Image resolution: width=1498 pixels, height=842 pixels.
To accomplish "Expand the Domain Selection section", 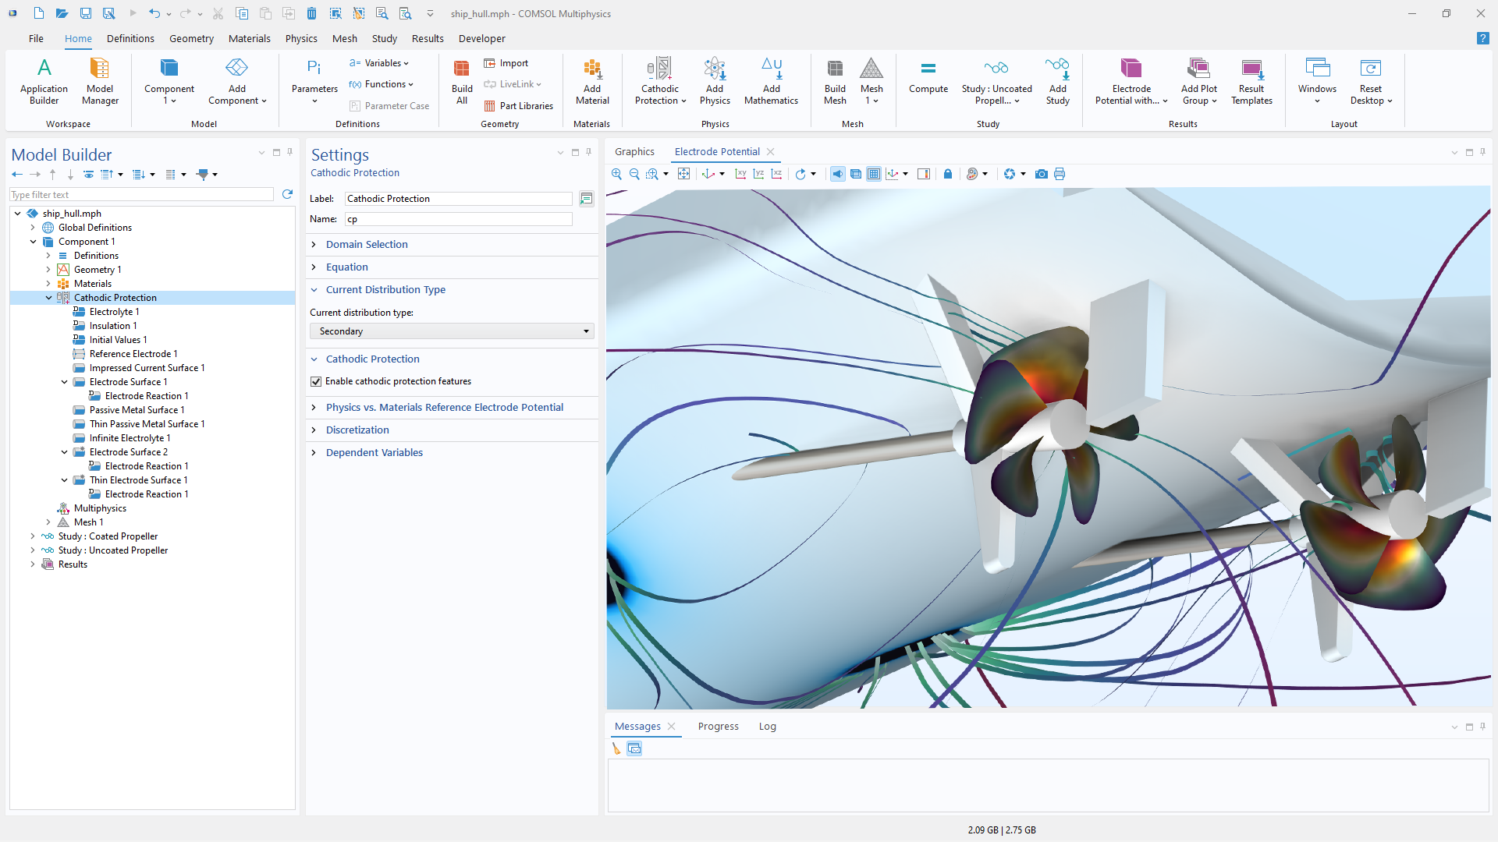I will pyautogui.click(x=367, y=244).
